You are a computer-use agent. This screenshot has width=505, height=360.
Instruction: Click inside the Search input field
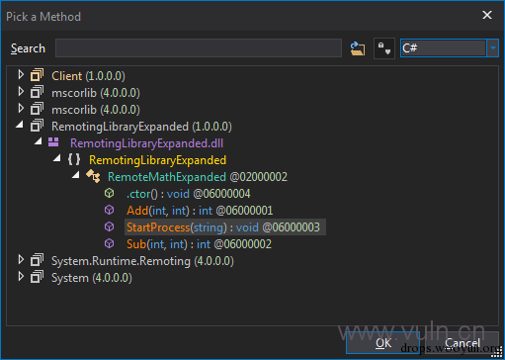tap(199, 48)
